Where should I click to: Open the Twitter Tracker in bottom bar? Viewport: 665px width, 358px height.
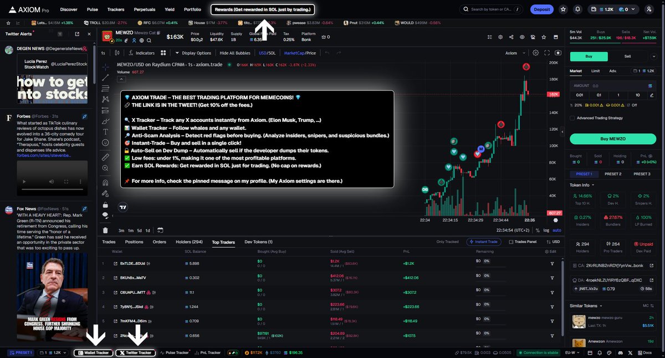[136, 352]
